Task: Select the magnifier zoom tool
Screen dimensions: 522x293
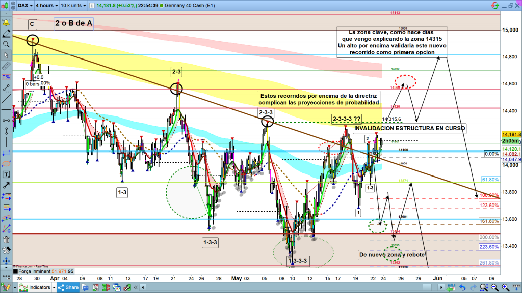Action: [6, 44]
